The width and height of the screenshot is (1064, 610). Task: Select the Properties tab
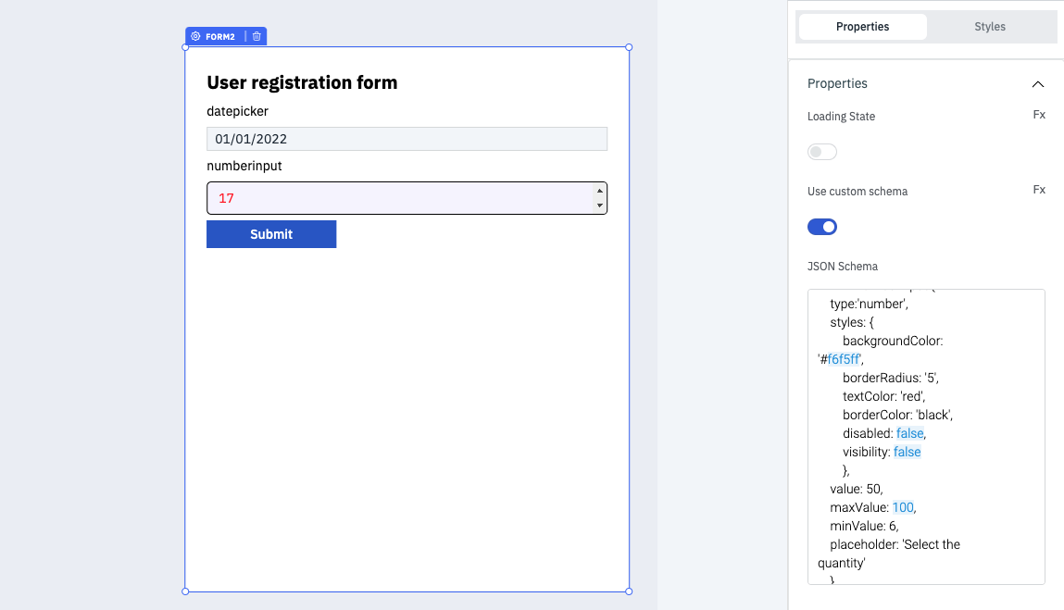[x=862, y=27]
